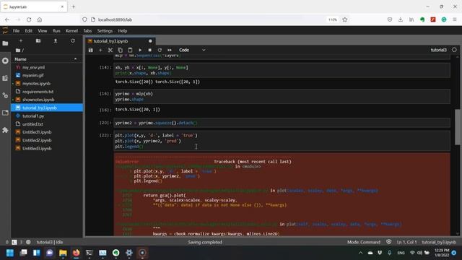Click the notebook trust shield icon in status bar
Viewport: 462px width, 260px height.
point(388,242)
